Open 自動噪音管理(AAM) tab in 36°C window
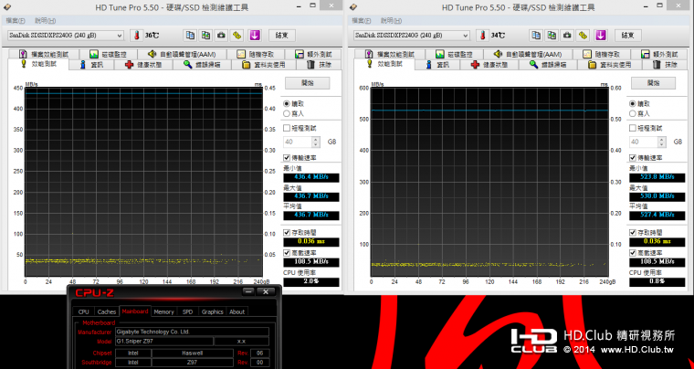 pos(182,55)
